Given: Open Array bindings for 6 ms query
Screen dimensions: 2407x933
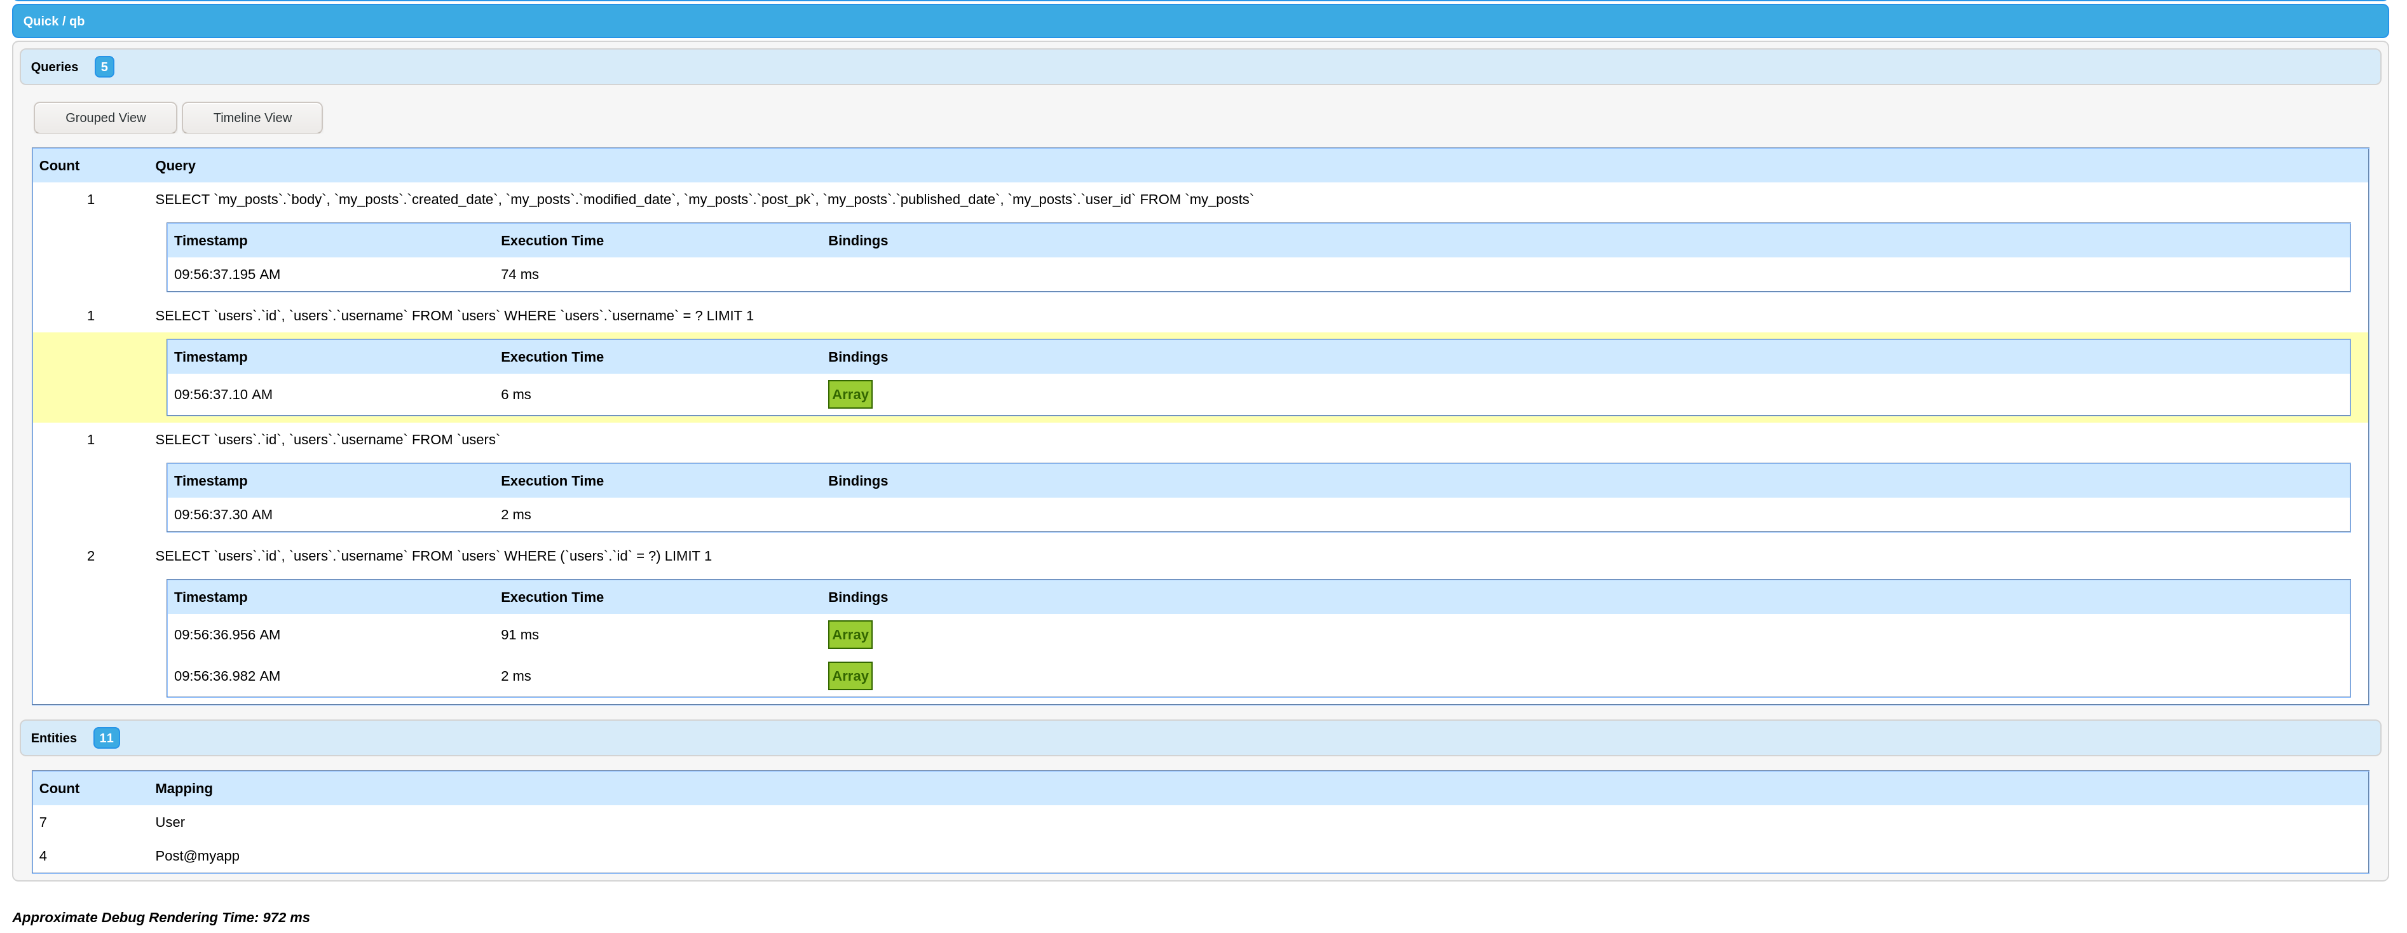Looking at the screenshot, I should [x=849, y=394].
